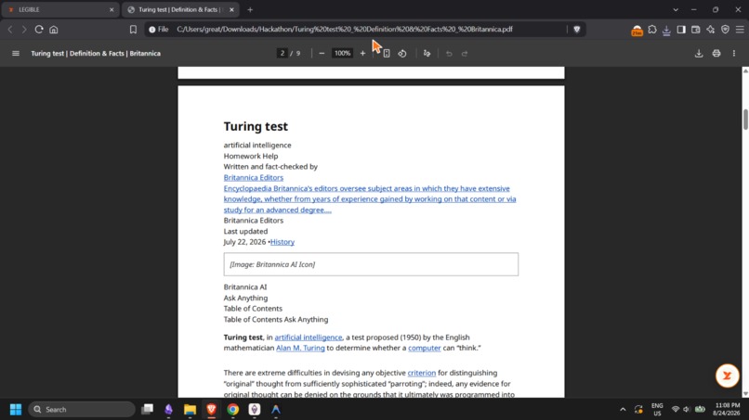Screen dimensions: 749x420
Task: Open a new browser tab
Action: (250, 9)
